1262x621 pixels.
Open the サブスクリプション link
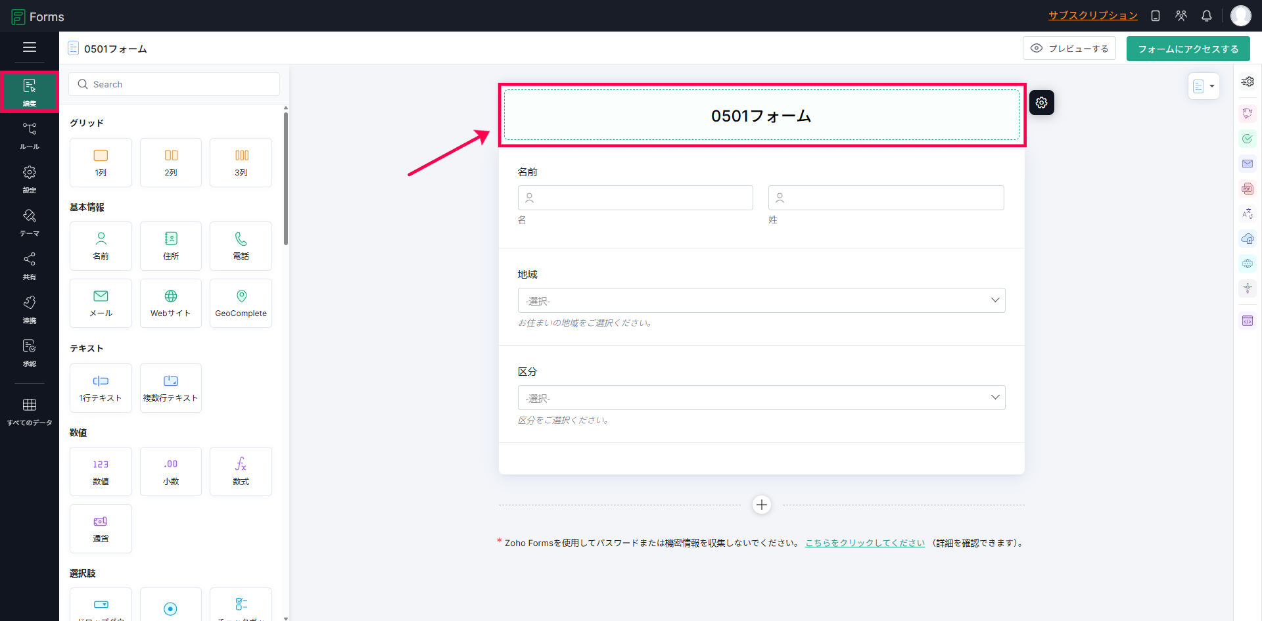tap(1093, 16)
